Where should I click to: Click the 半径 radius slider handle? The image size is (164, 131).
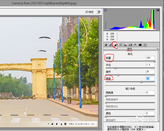[116, 68]
